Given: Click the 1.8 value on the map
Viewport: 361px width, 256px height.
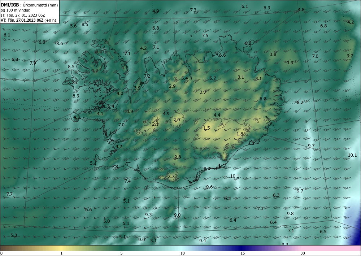Looking at the screenshot, I should click(x=240, y=134).
